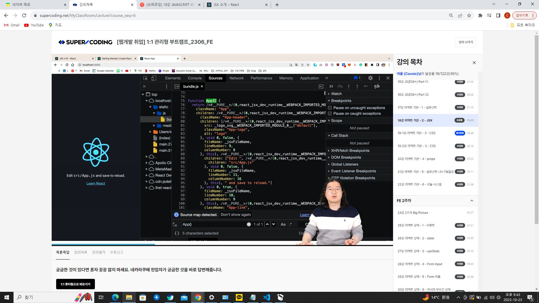Click the video progress bar
The height and width of the screenshot is (303, 539).
pos(222,244)
